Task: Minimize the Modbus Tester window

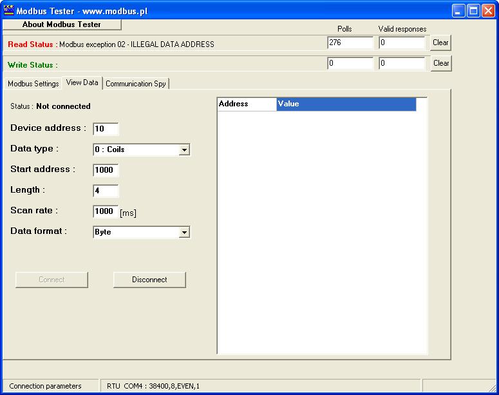Action: point(458,11)
